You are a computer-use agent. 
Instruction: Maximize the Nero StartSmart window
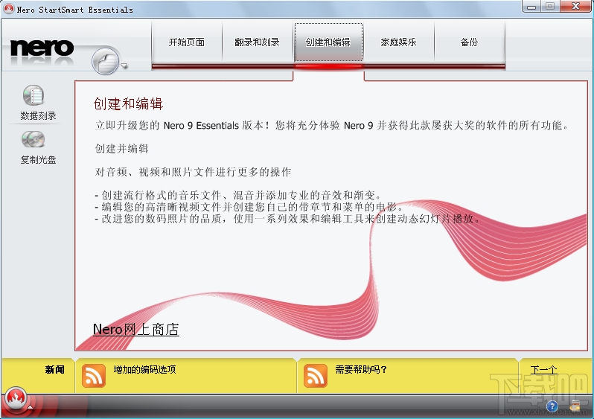pyautogui.click(x=550, y=7)
